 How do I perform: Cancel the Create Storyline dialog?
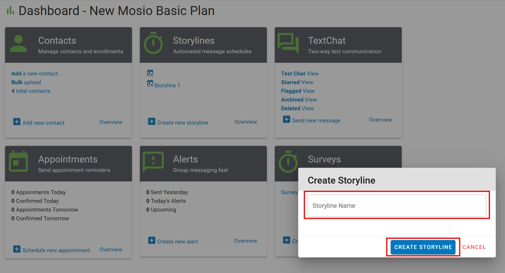(x=474, y=247)
